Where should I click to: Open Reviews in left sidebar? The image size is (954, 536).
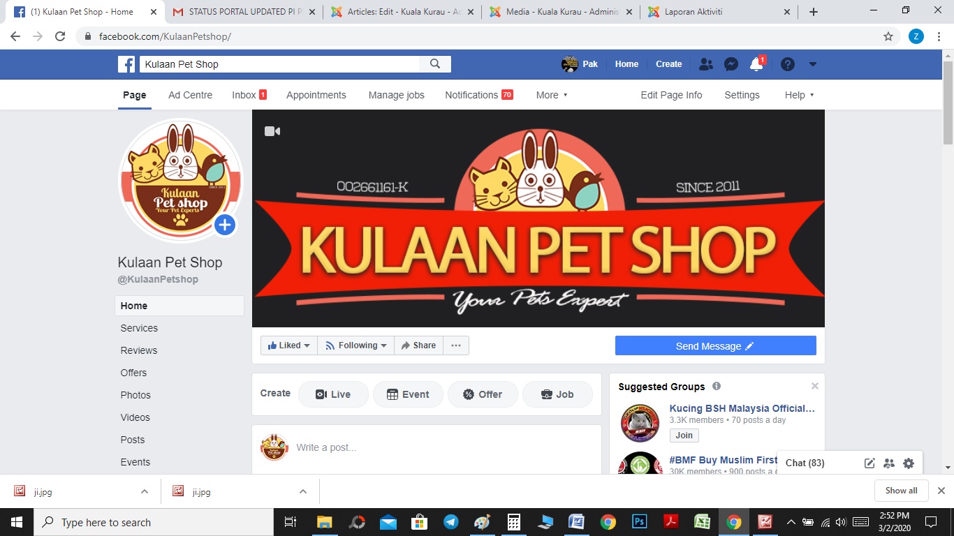(x=139, y=350)
